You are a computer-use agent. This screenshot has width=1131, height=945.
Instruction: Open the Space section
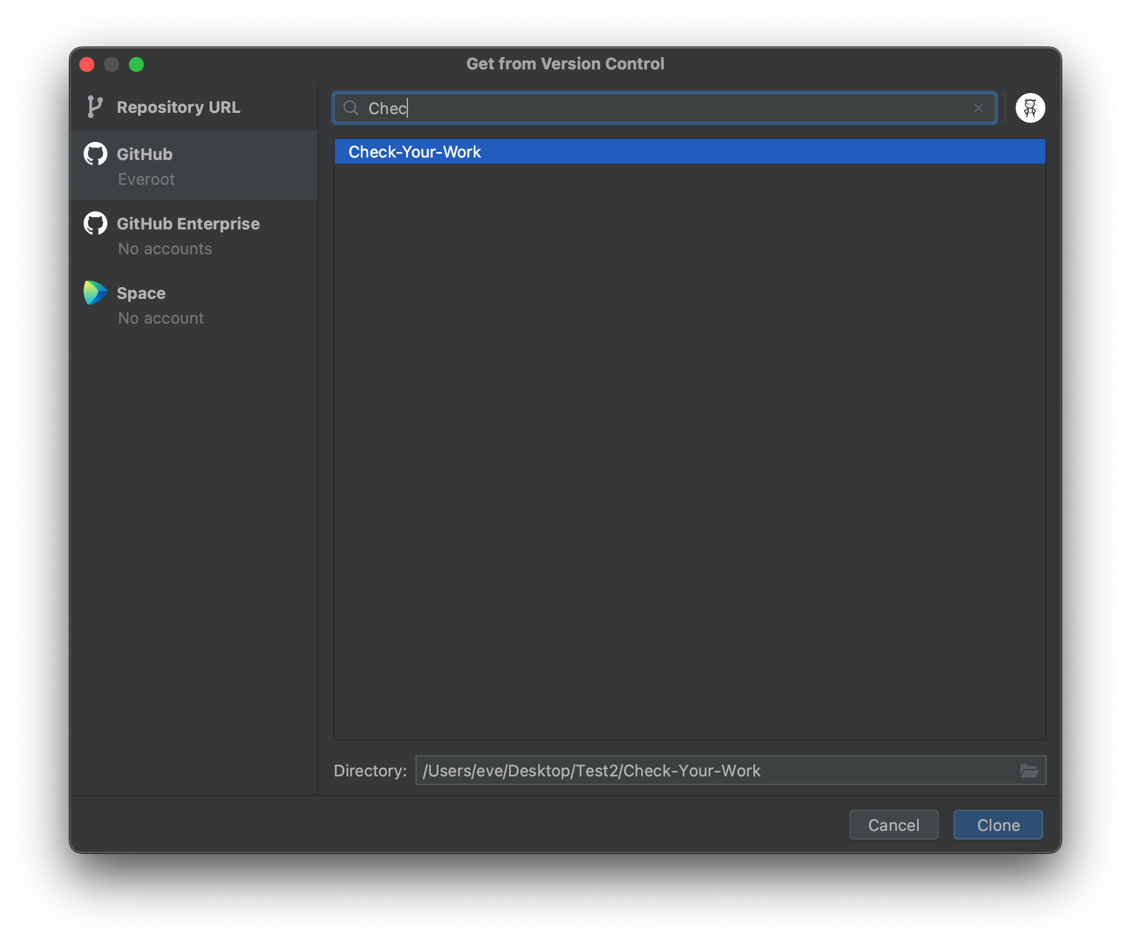click(x=194, y=304)
